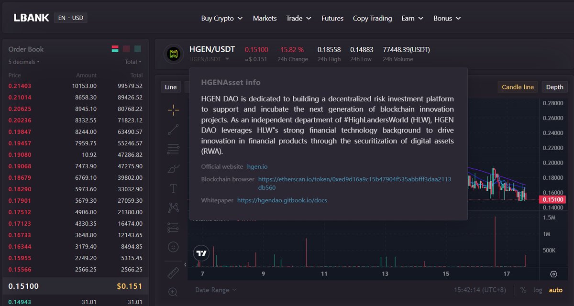Show only asks in order book
Image resolution: width=574 pixels, height=306 pixels.
(x=126, y=49)
